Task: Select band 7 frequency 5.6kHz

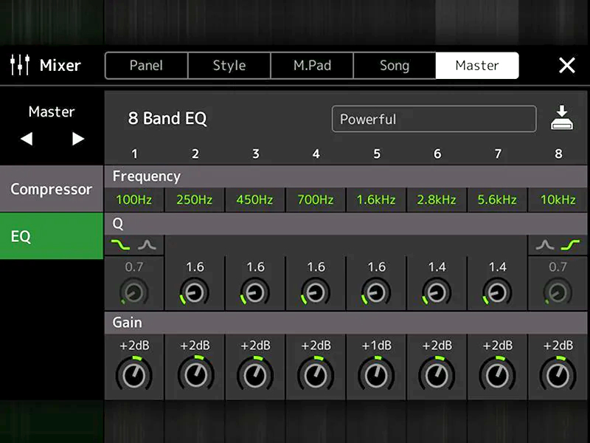Action: coord(497,199)
